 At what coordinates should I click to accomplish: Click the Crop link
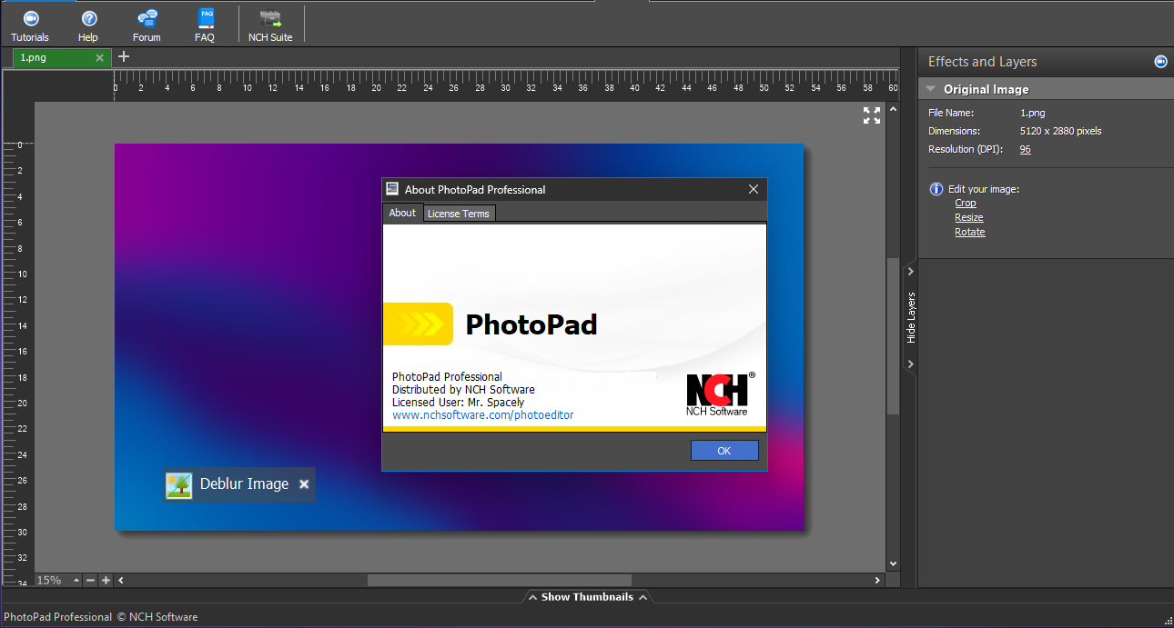click(966, 203)
